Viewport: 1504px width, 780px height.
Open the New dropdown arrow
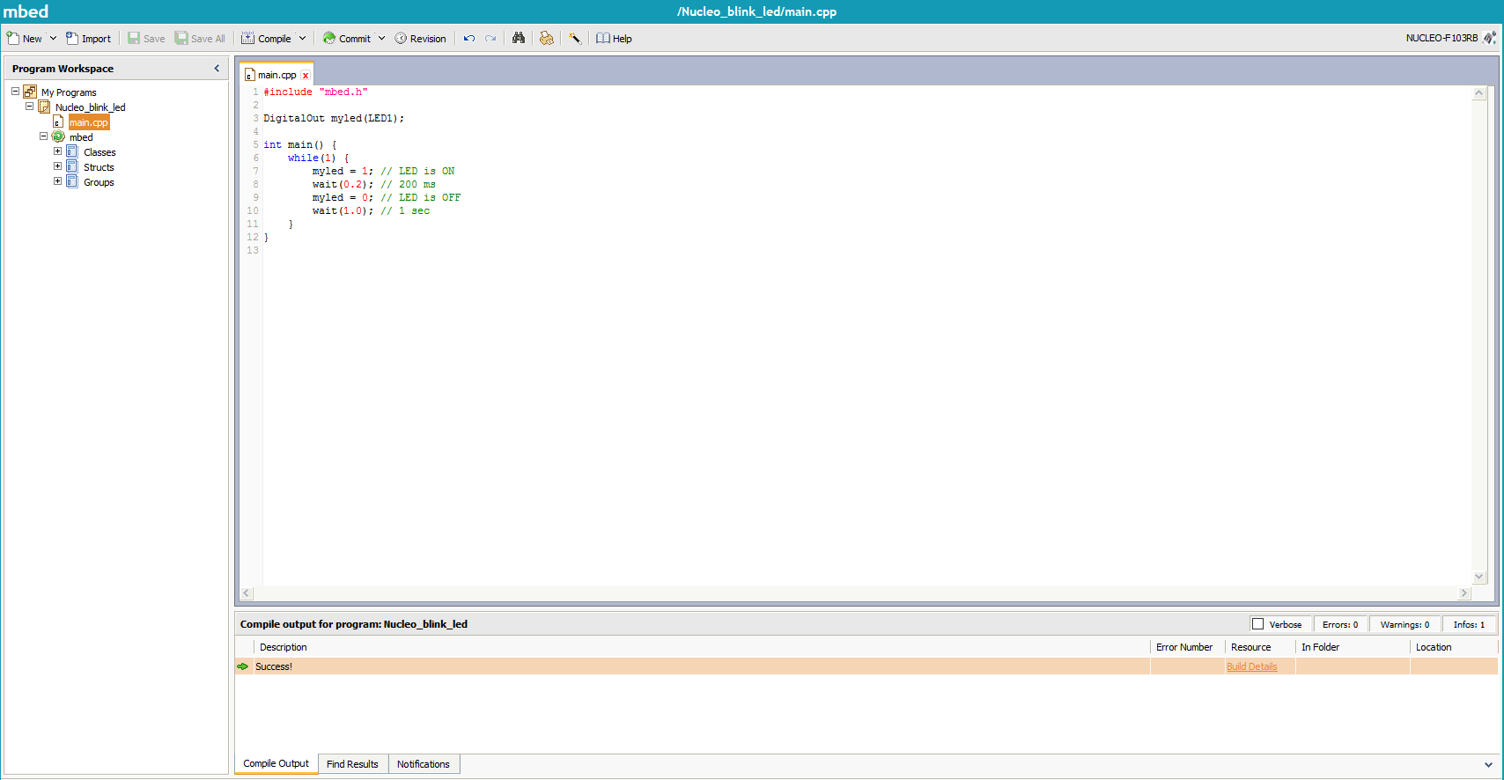click(x=53, y=39)
